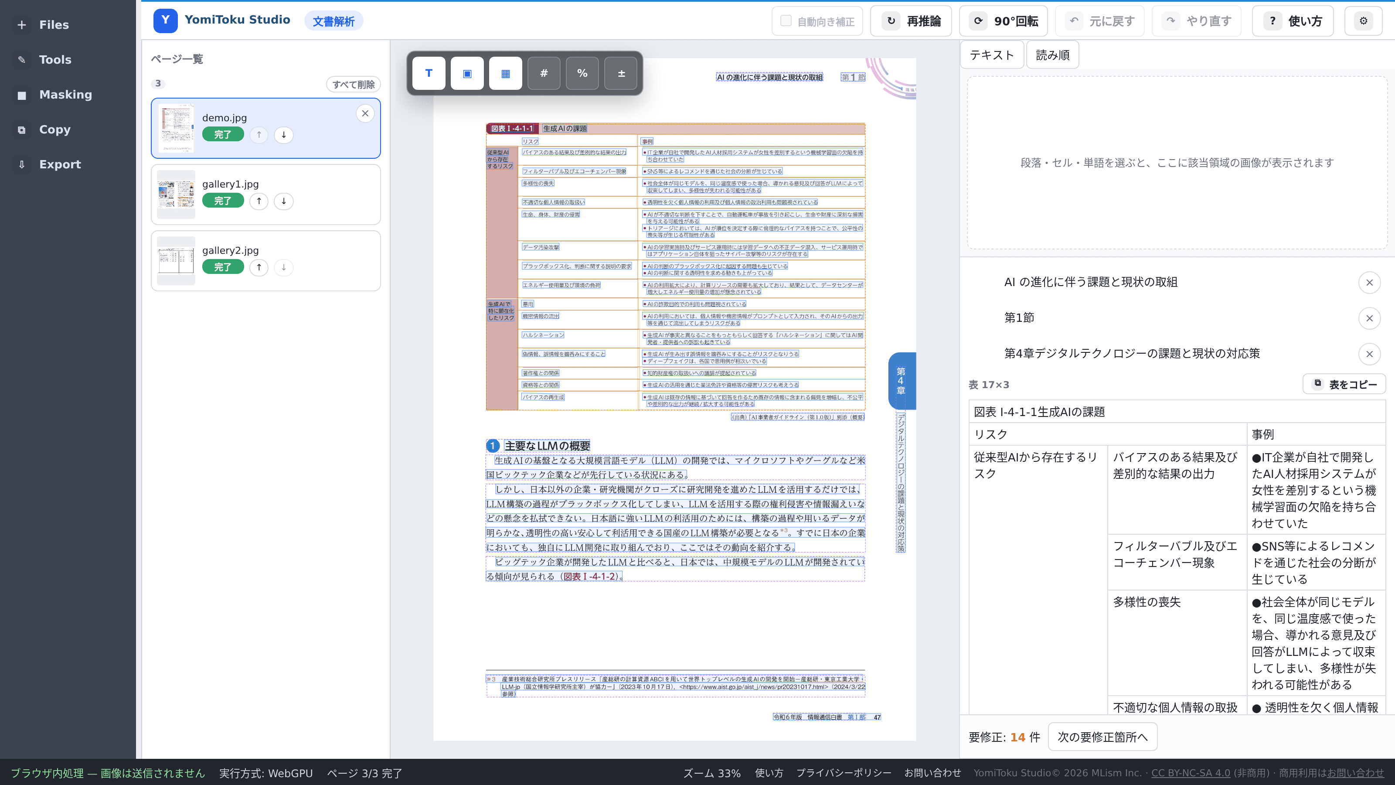Select heading '主要なLLMの概要' in document
This screenshot has width=1395, height=785.
tap(547, 446)
